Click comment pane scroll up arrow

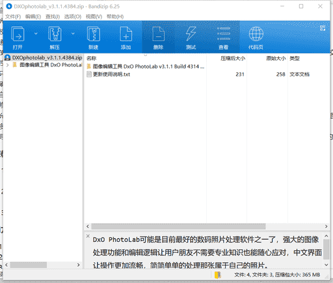click(326, 236)
